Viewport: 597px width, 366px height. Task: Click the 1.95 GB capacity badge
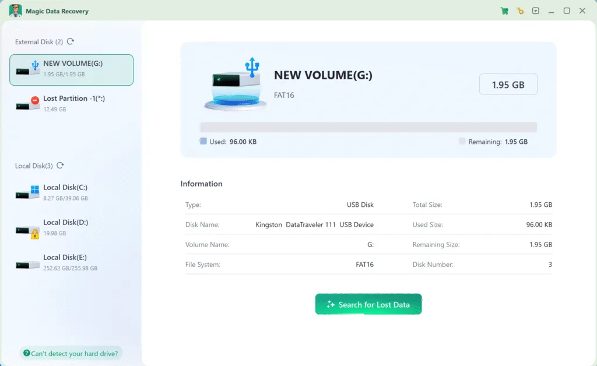(x=508, y=85)
